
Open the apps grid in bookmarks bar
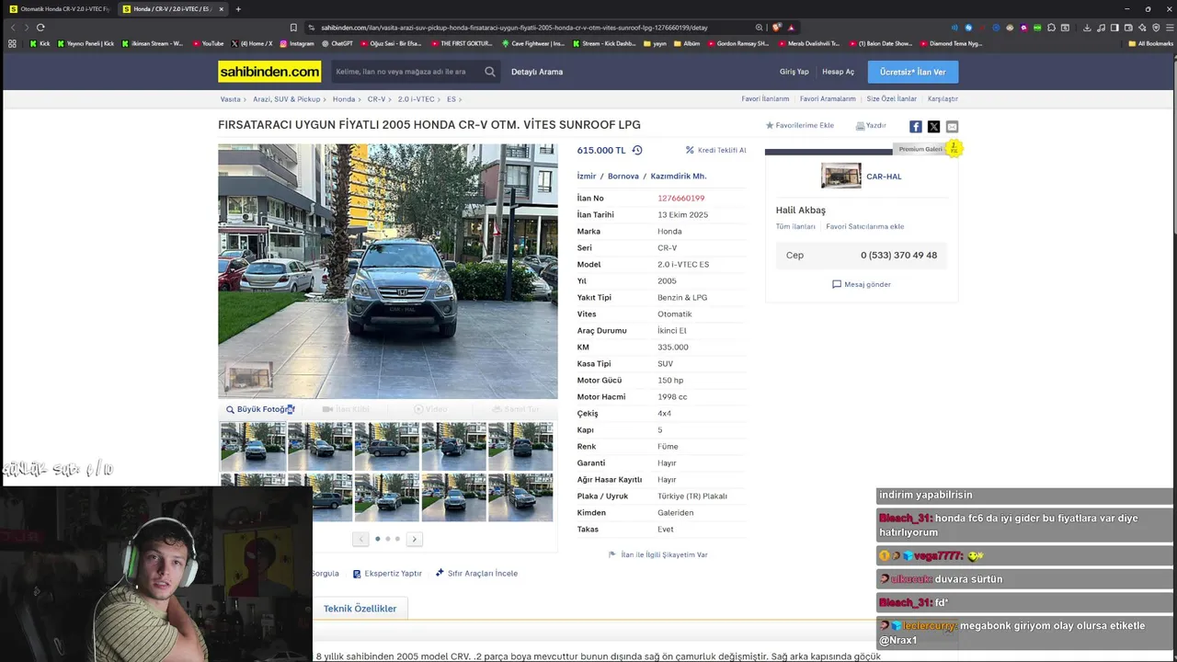click(x=12, y=43)
